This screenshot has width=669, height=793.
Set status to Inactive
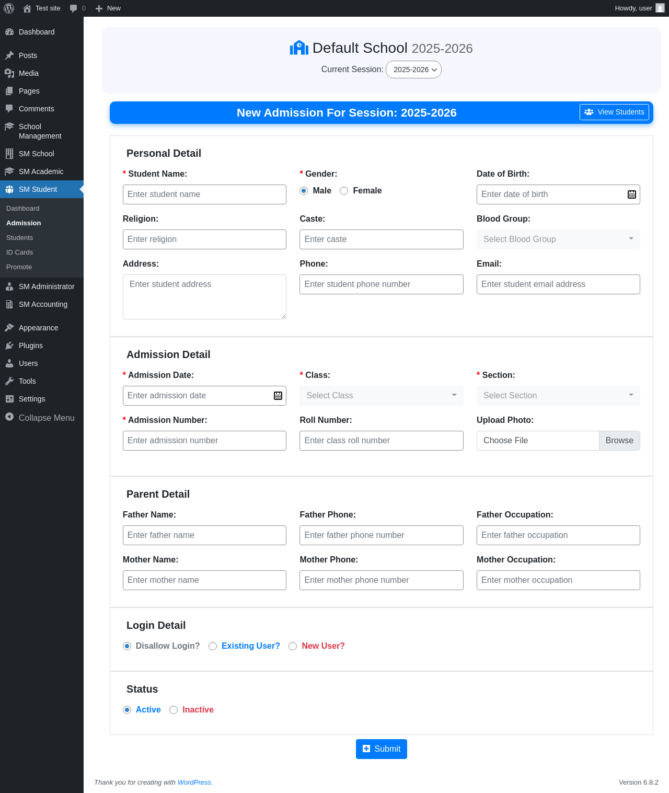tap(174, 710)
